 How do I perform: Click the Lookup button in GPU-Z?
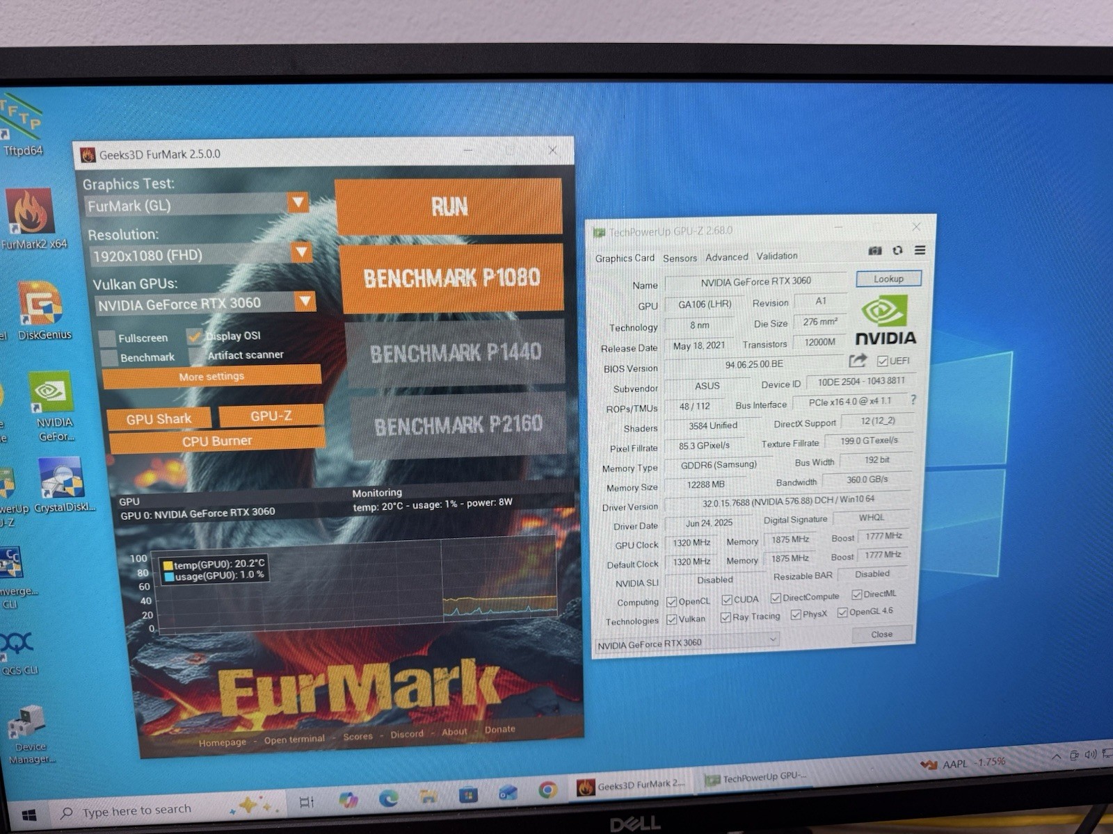point(888,279)
